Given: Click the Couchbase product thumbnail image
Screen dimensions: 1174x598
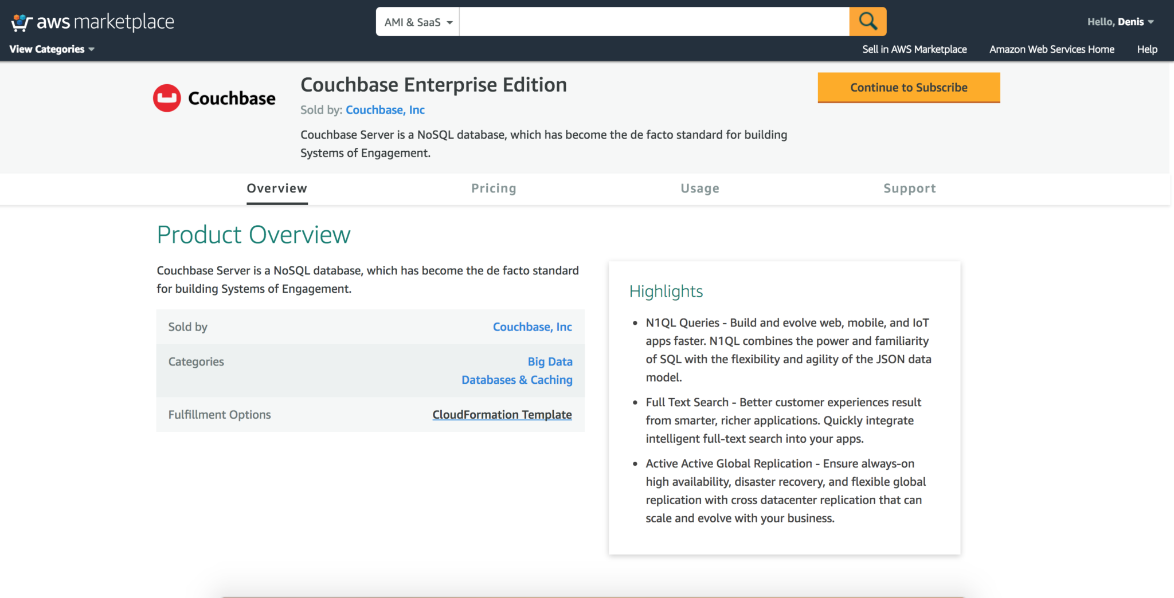Looking at the screenshot, I should coord(214,97).
